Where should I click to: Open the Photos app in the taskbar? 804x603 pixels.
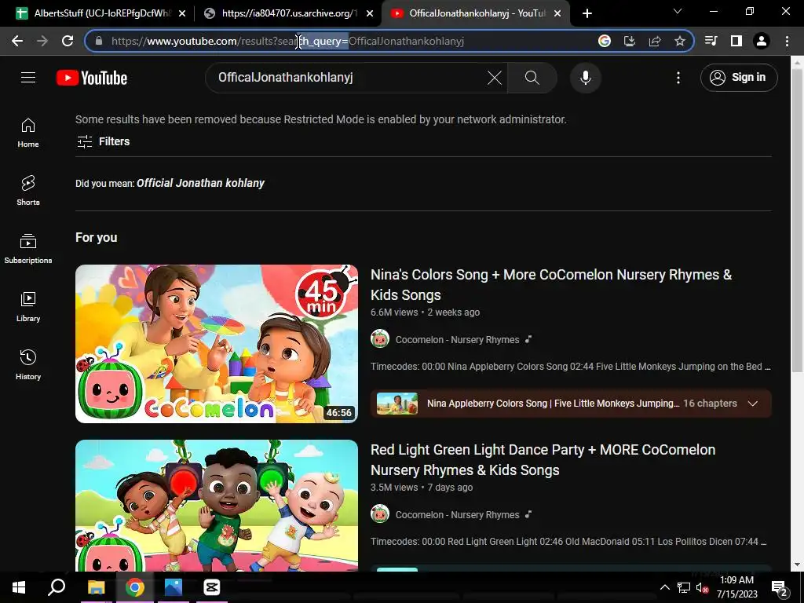click(174, 587)
